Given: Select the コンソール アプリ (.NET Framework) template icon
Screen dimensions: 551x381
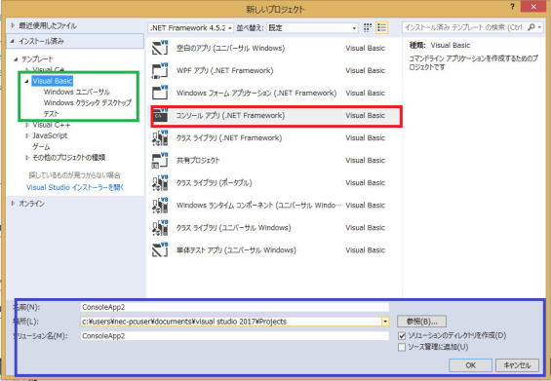Looking at the screenshot, I should pos(160,115).
